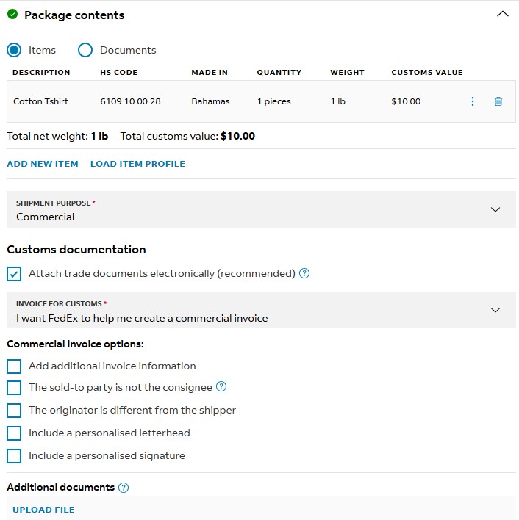Click the Add New Item link

point(43,164)
